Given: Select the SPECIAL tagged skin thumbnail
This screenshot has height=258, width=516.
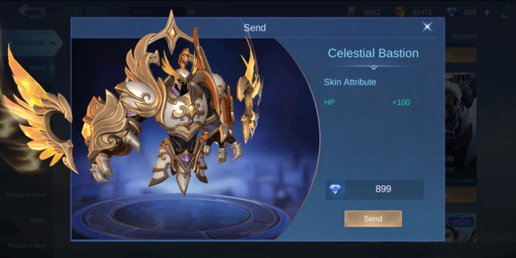Looking at the screenshot, I should click(x=461, y=228).
